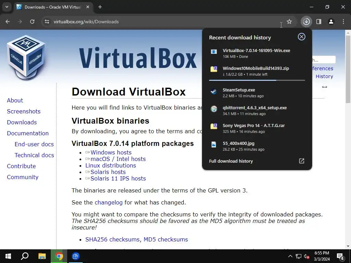Click the Windows10MobileBuild zip file icon

[214, 69]
